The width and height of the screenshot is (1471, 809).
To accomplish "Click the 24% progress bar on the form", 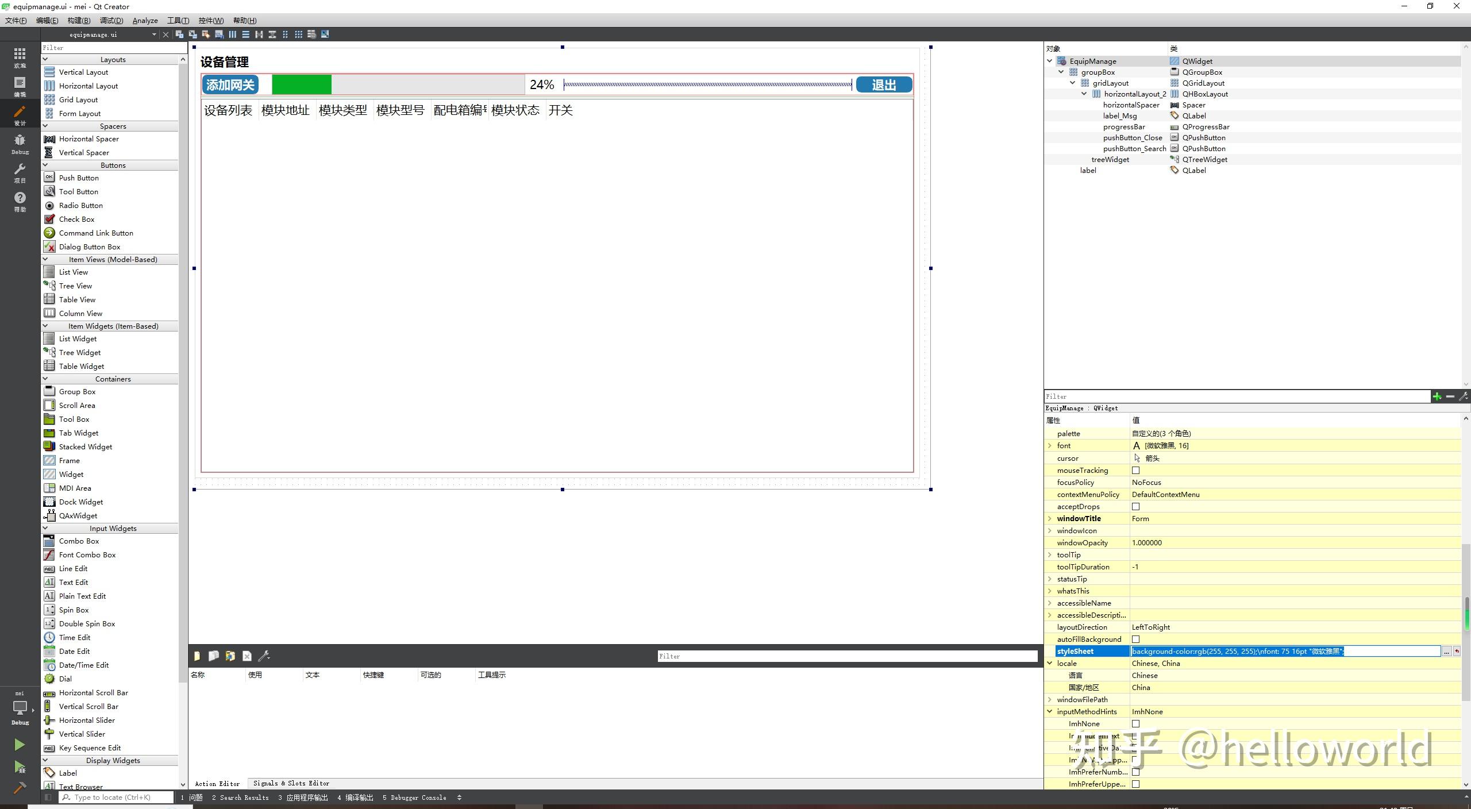I will click(x=396, y=84).
